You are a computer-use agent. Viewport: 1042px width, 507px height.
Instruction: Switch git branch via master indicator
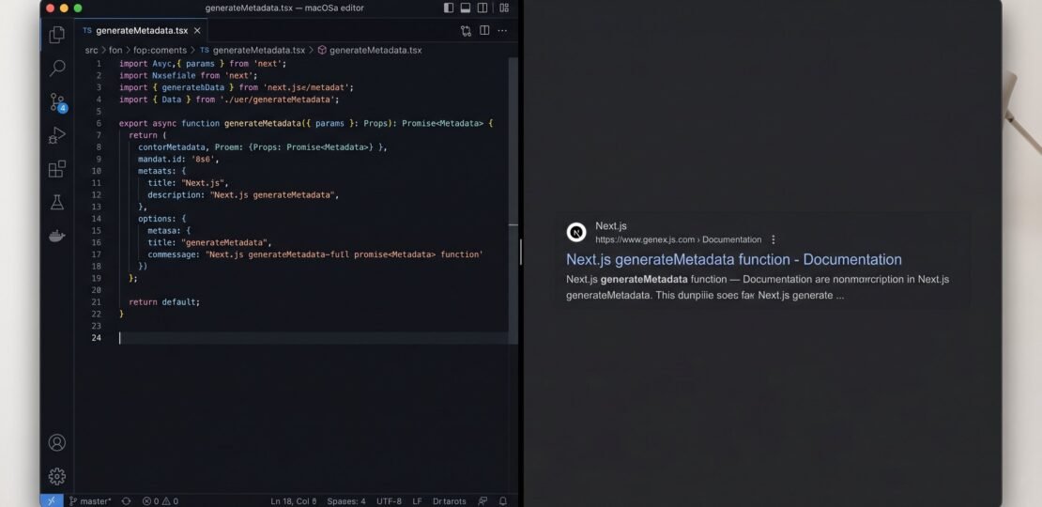tap(90, 501)
